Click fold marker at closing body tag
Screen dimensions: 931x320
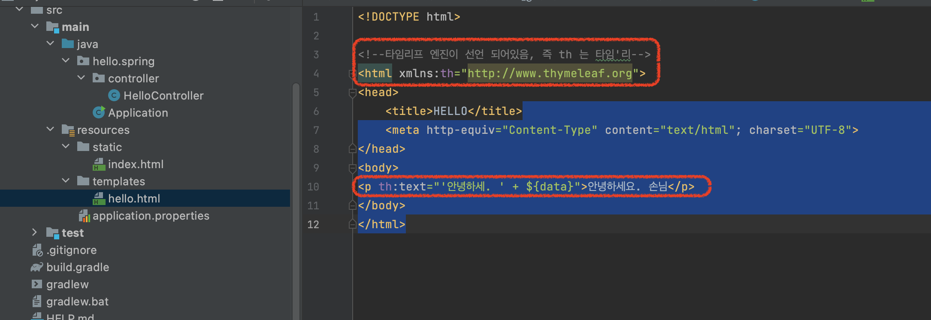click(x=352, y=205)
